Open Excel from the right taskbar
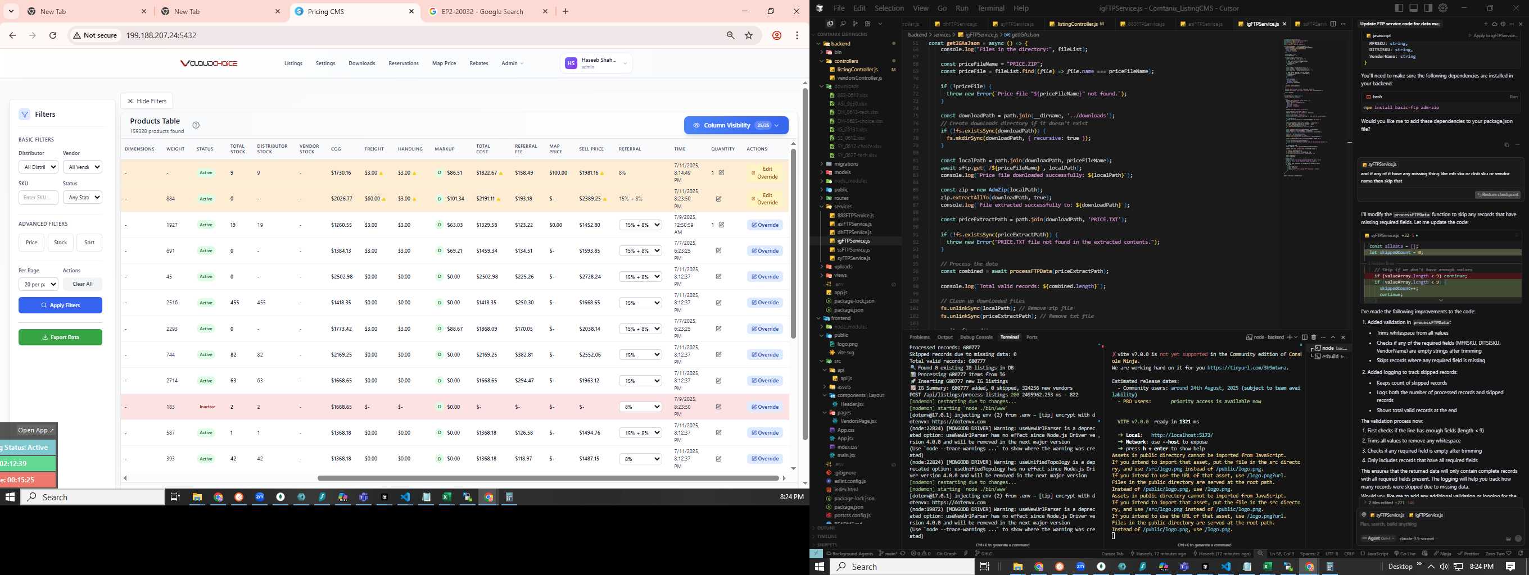 (x=1267, y=567)
